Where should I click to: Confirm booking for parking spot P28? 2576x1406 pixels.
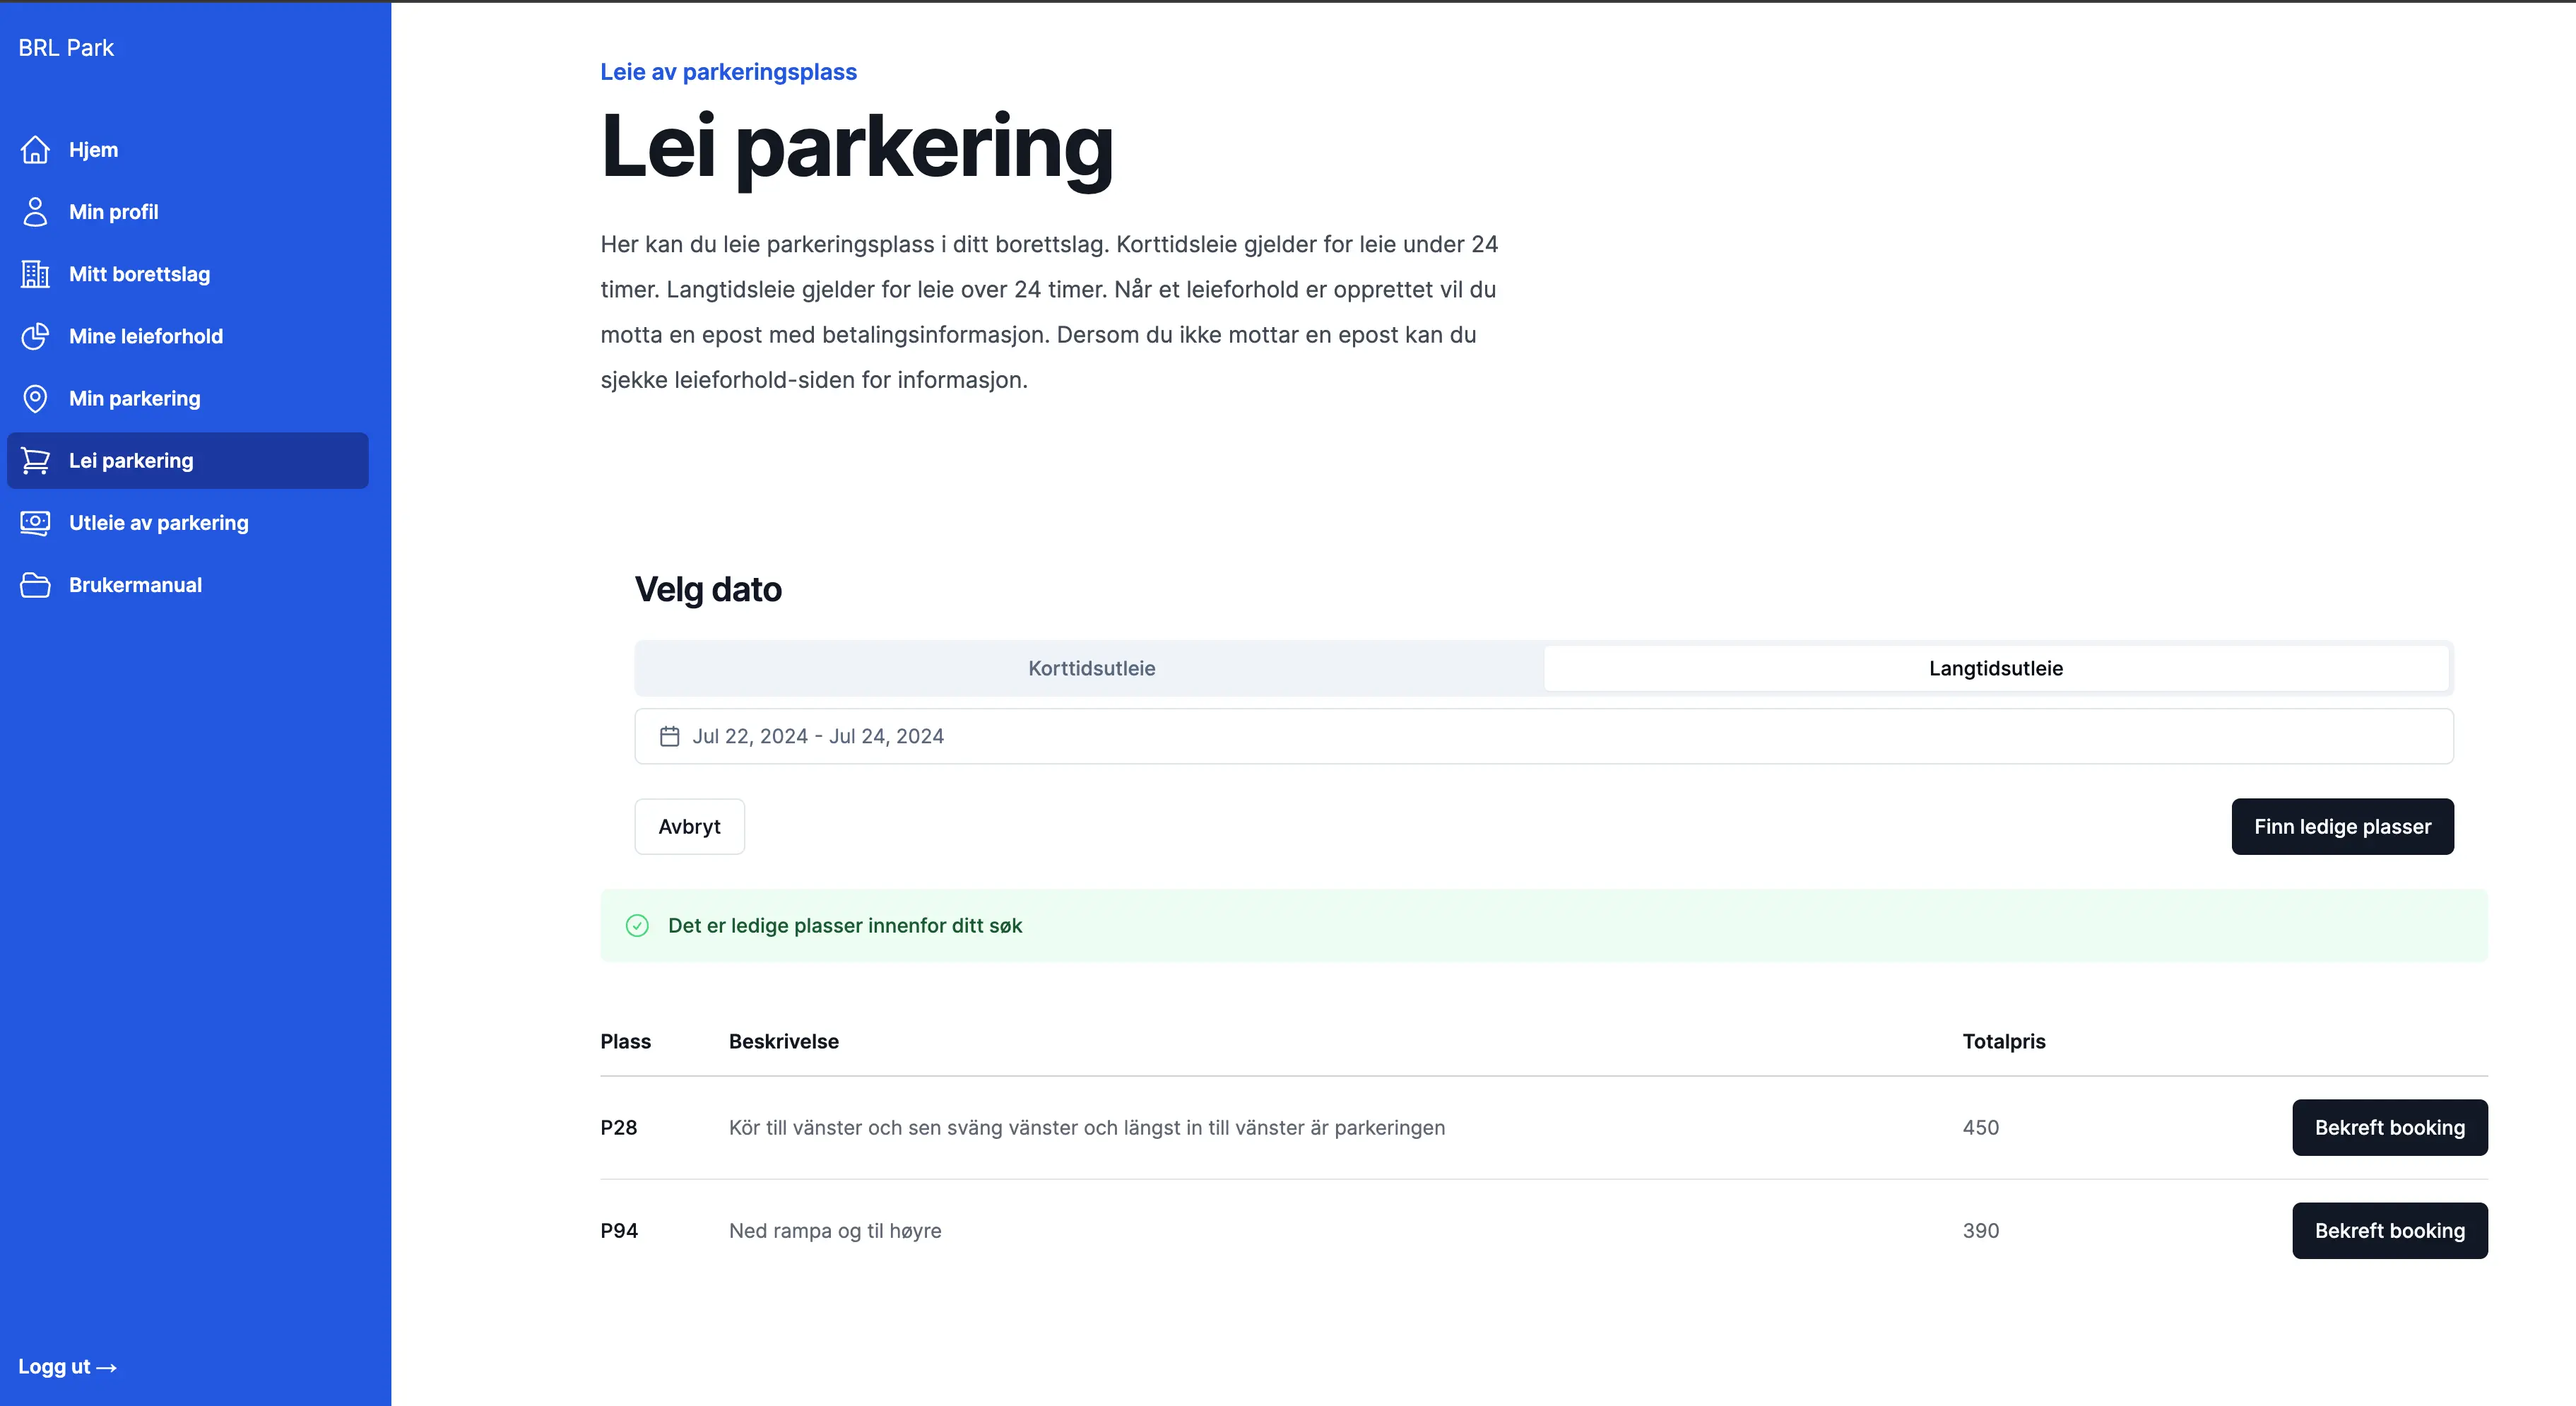(x=2389, y=1128)
